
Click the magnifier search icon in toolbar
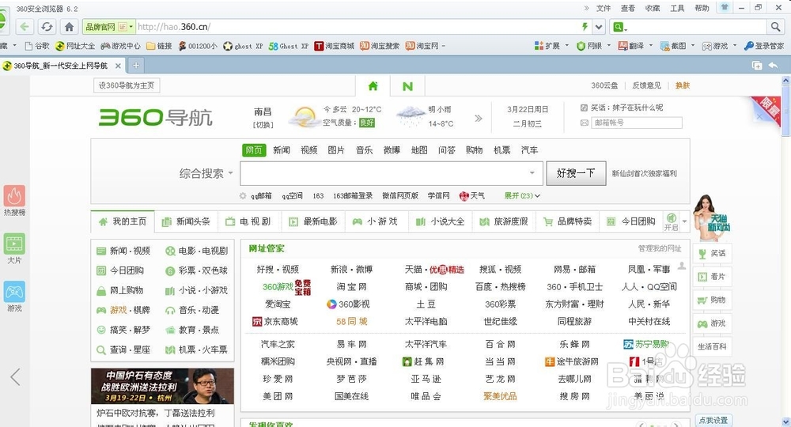pos(775,27)
